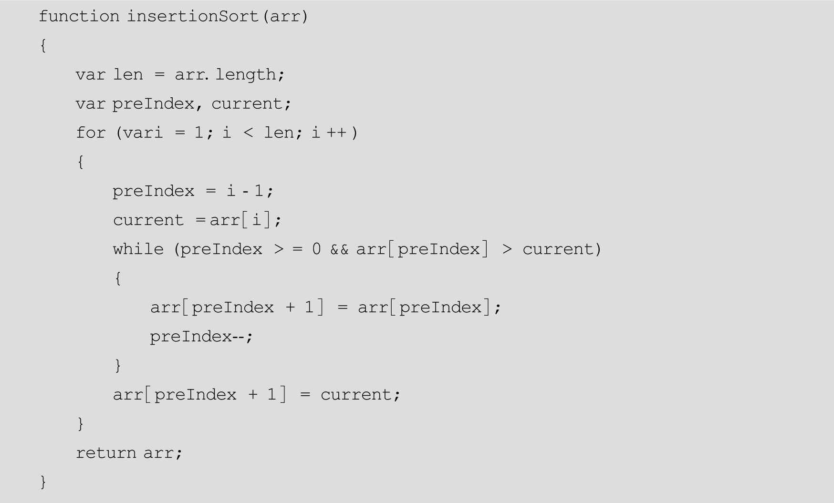Click the preIndex = i - 1 statement
Viewport: 834px width, 503px height.
point(193,191)
